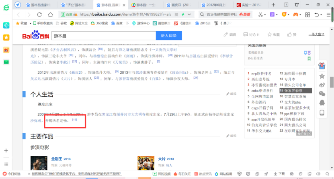Click the 360 browser e logo
The image size is (334, 179).
6,8
